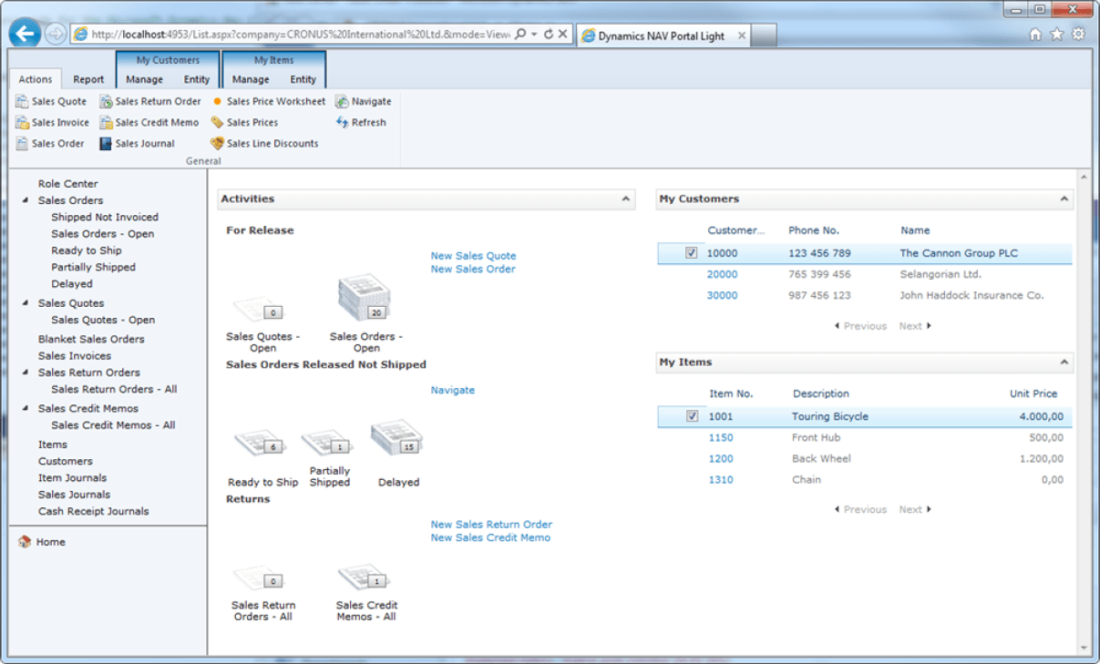Collapse the Sales Credit Memos tree node

point(26,409)
